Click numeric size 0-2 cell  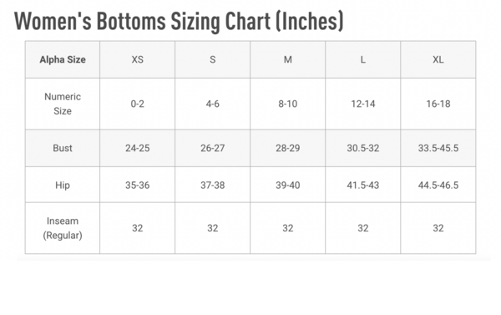tap(138, 104)
